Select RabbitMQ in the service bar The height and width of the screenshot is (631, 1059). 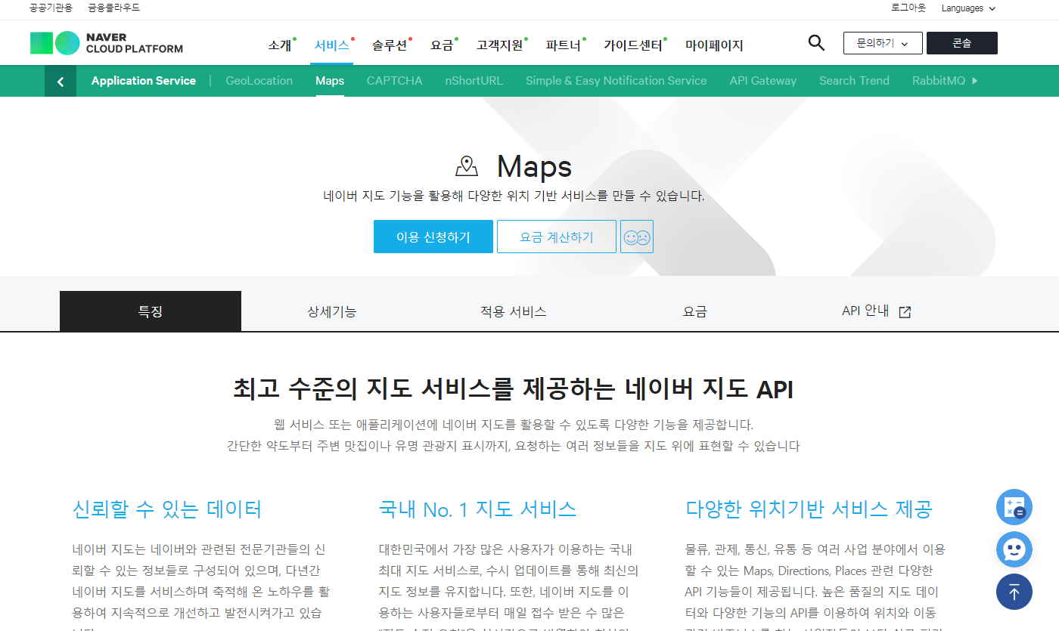[x=939, y=81]
